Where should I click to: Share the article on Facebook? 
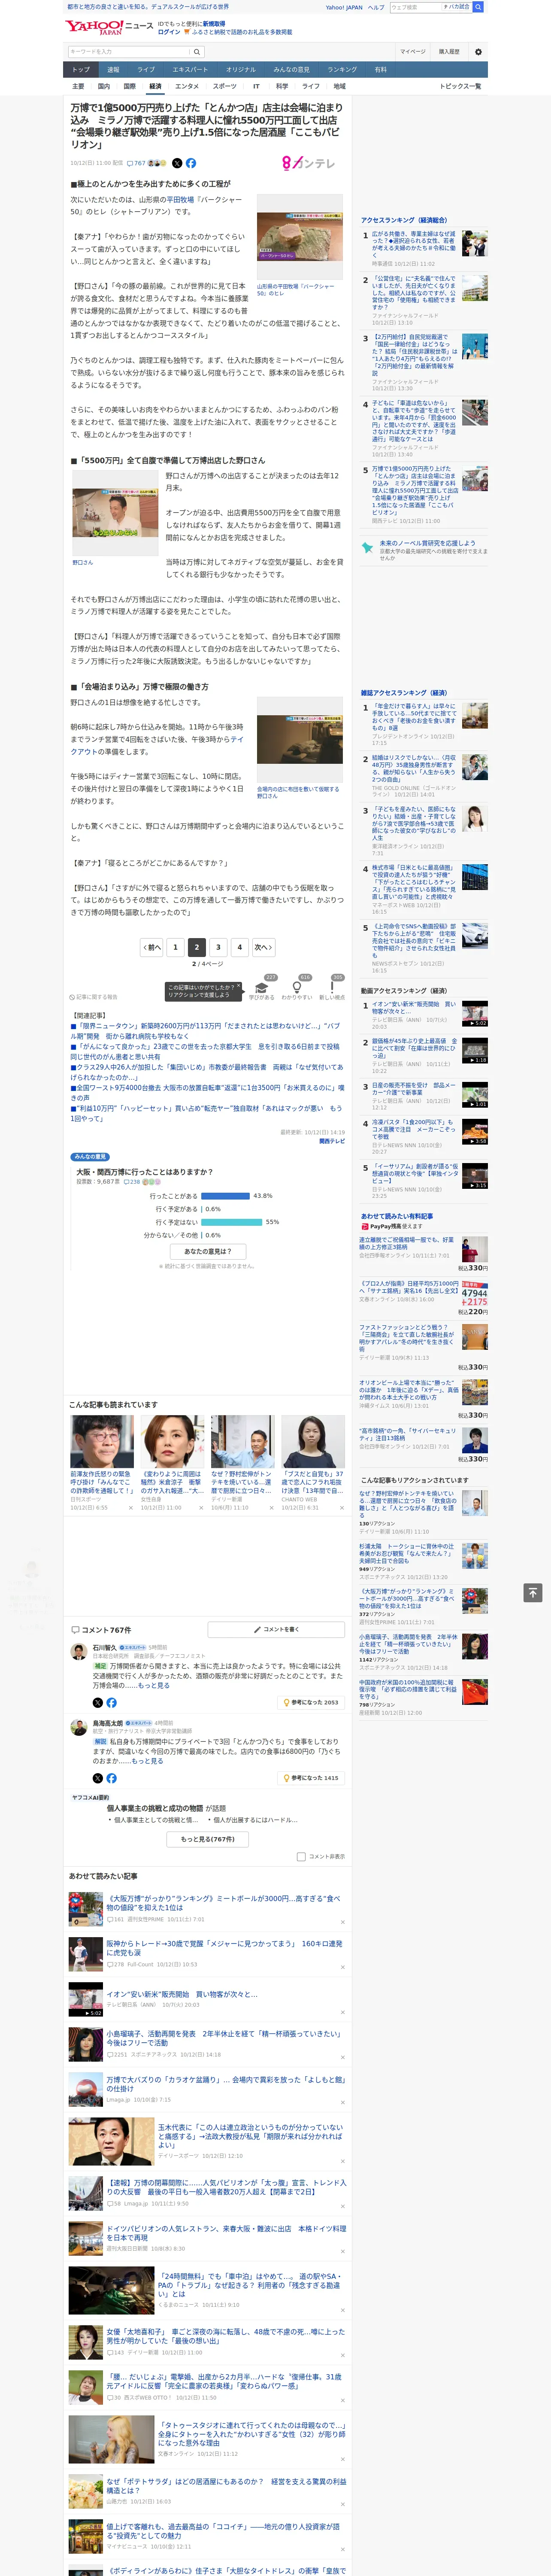(x=191, y=163)
